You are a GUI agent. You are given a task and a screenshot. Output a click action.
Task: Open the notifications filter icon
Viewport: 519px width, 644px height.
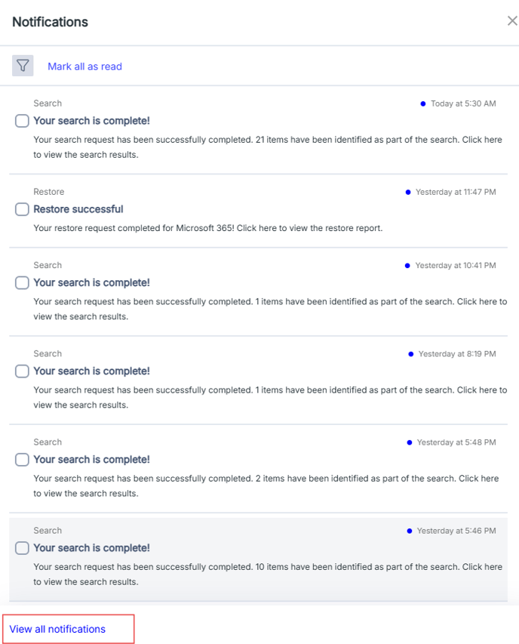(23, 66)
